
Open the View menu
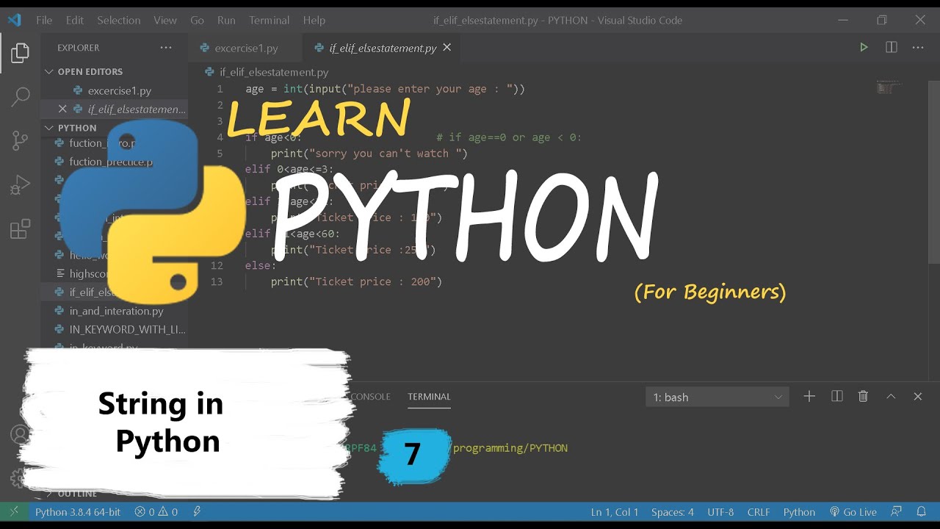(165, 20)
